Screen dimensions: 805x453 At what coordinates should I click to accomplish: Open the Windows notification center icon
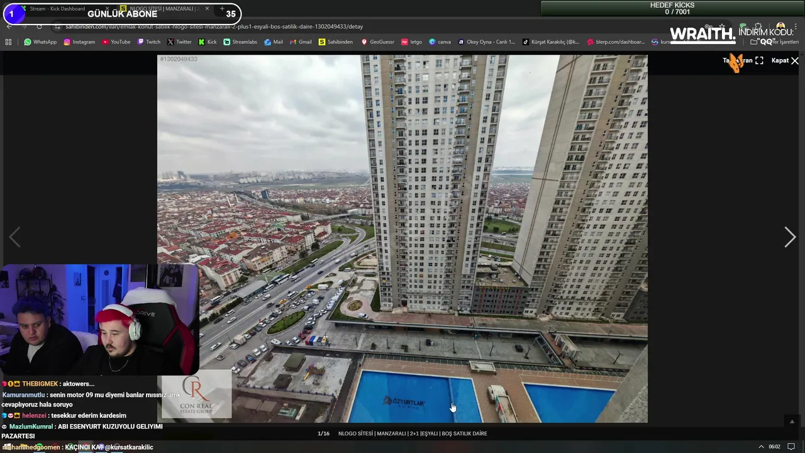[x=791, y=447]
